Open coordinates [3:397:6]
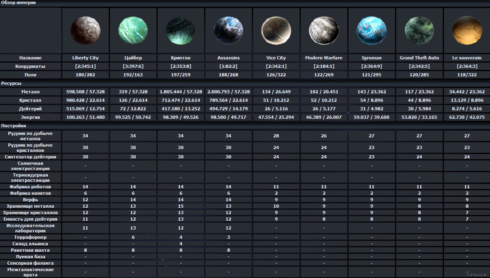Viewport: 490px width, 278px height. (x=133, y=66)
